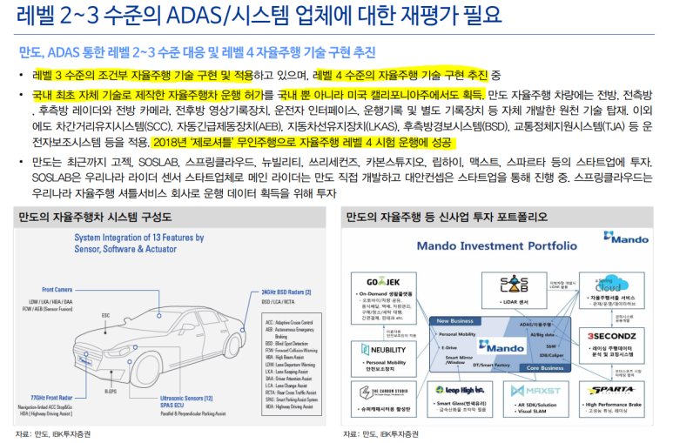Screen dimensions: 673x443
Task: Select the 77GHz Front Radar label
Action: coord(51,398)
